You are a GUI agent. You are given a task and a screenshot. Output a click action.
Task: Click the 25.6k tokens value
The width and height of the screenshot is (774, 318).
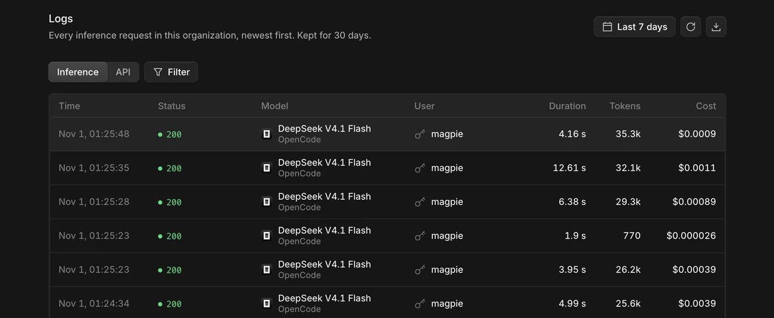click(x=628, y=304)
